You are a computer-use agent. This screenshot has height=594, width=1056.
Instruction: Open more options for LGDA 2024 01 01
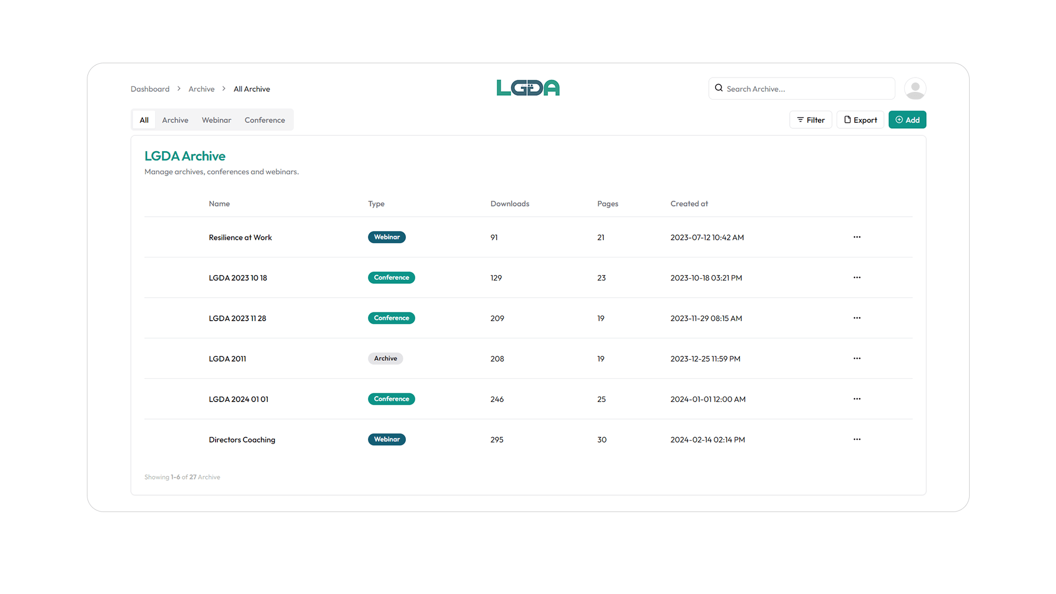857,399
